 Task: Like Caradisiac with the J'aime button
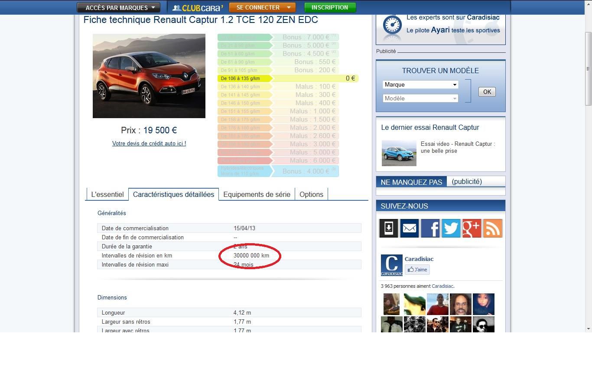click(417, 270)
